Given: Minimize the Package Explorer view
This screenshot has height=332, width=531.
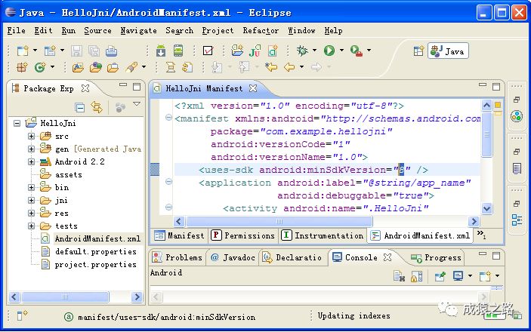Looking at the screenshot, I should (123, 85).
